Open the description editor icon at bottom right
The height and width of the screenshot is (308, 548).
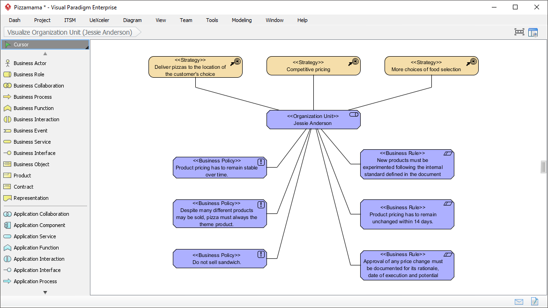pyautogui.click(x=534, y=301)
